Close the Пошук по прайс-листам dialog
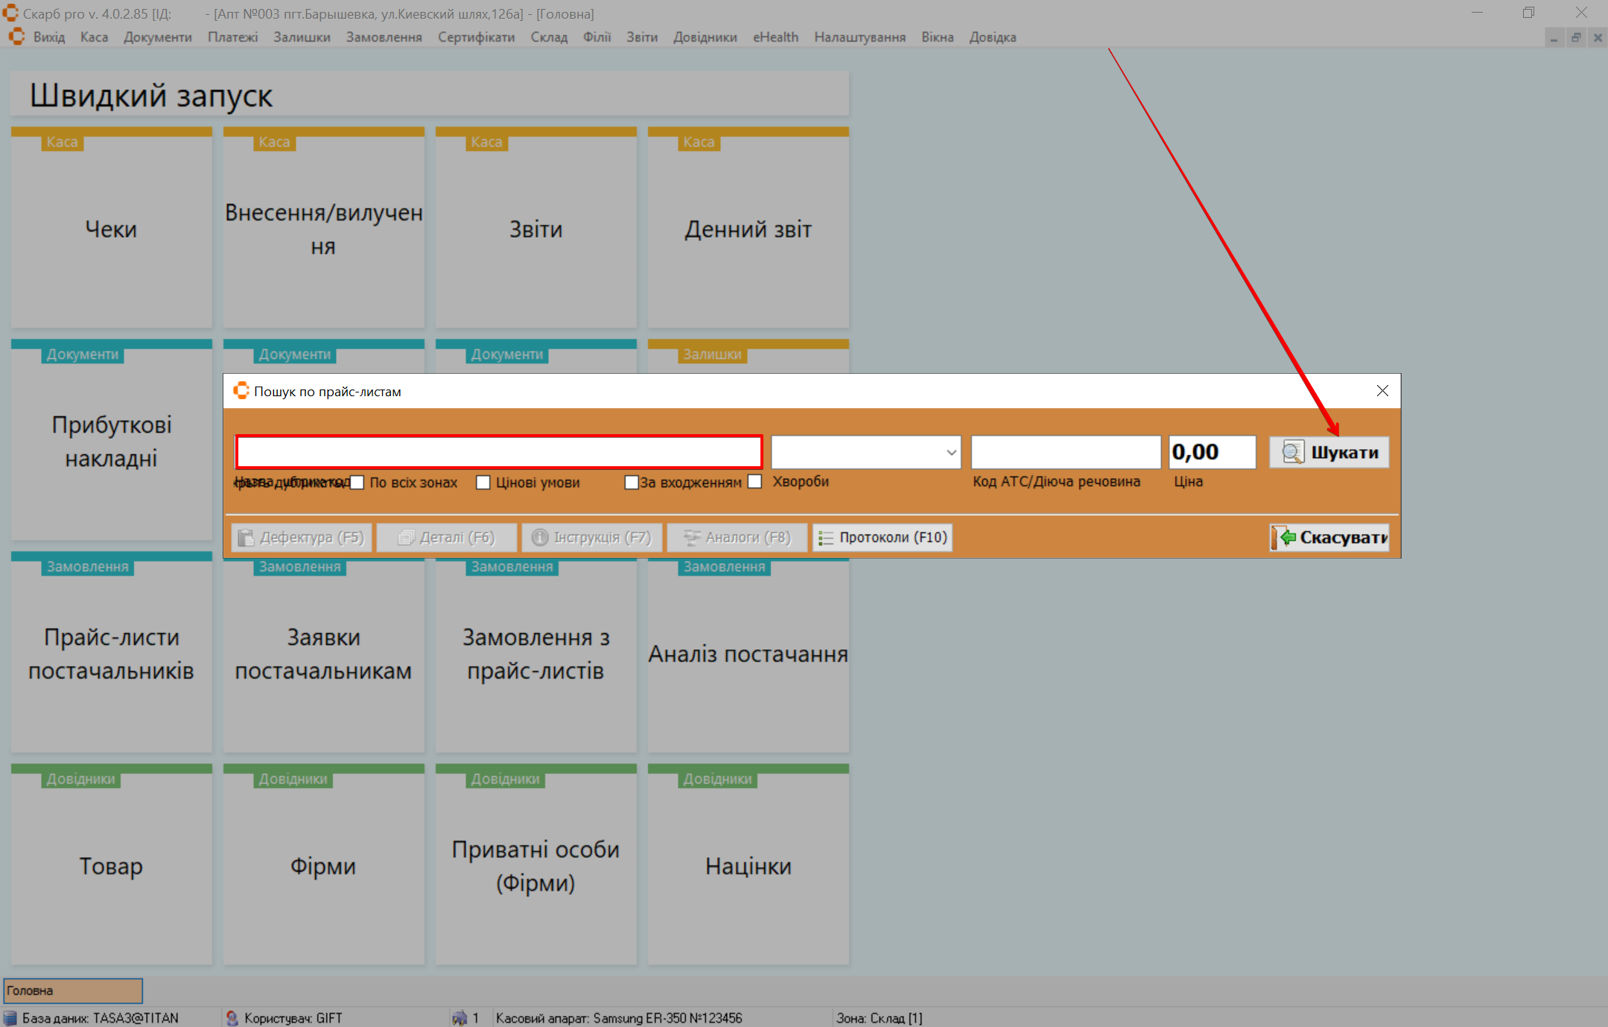Screen dimensions: 1608x1027 1382,391
